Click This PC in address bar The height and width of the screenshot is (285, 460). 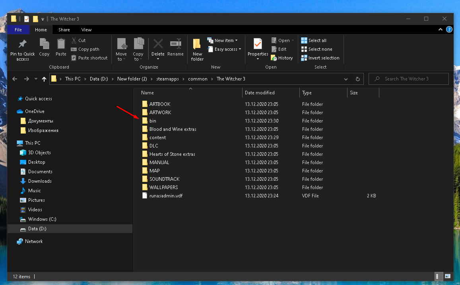click(x=73, y=79)
